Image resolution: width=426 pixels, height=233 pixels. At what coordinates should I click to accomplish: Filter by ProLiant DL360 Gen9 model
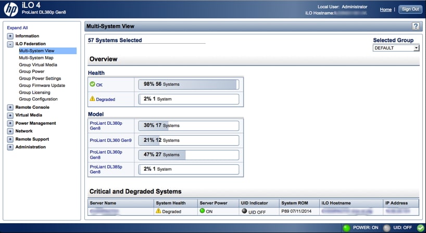coord(110,140)
